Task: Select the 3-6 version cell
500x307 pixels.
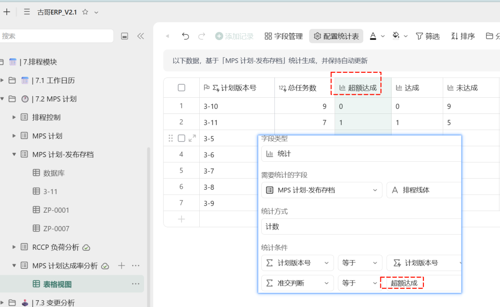Action: tap(229, 155)
